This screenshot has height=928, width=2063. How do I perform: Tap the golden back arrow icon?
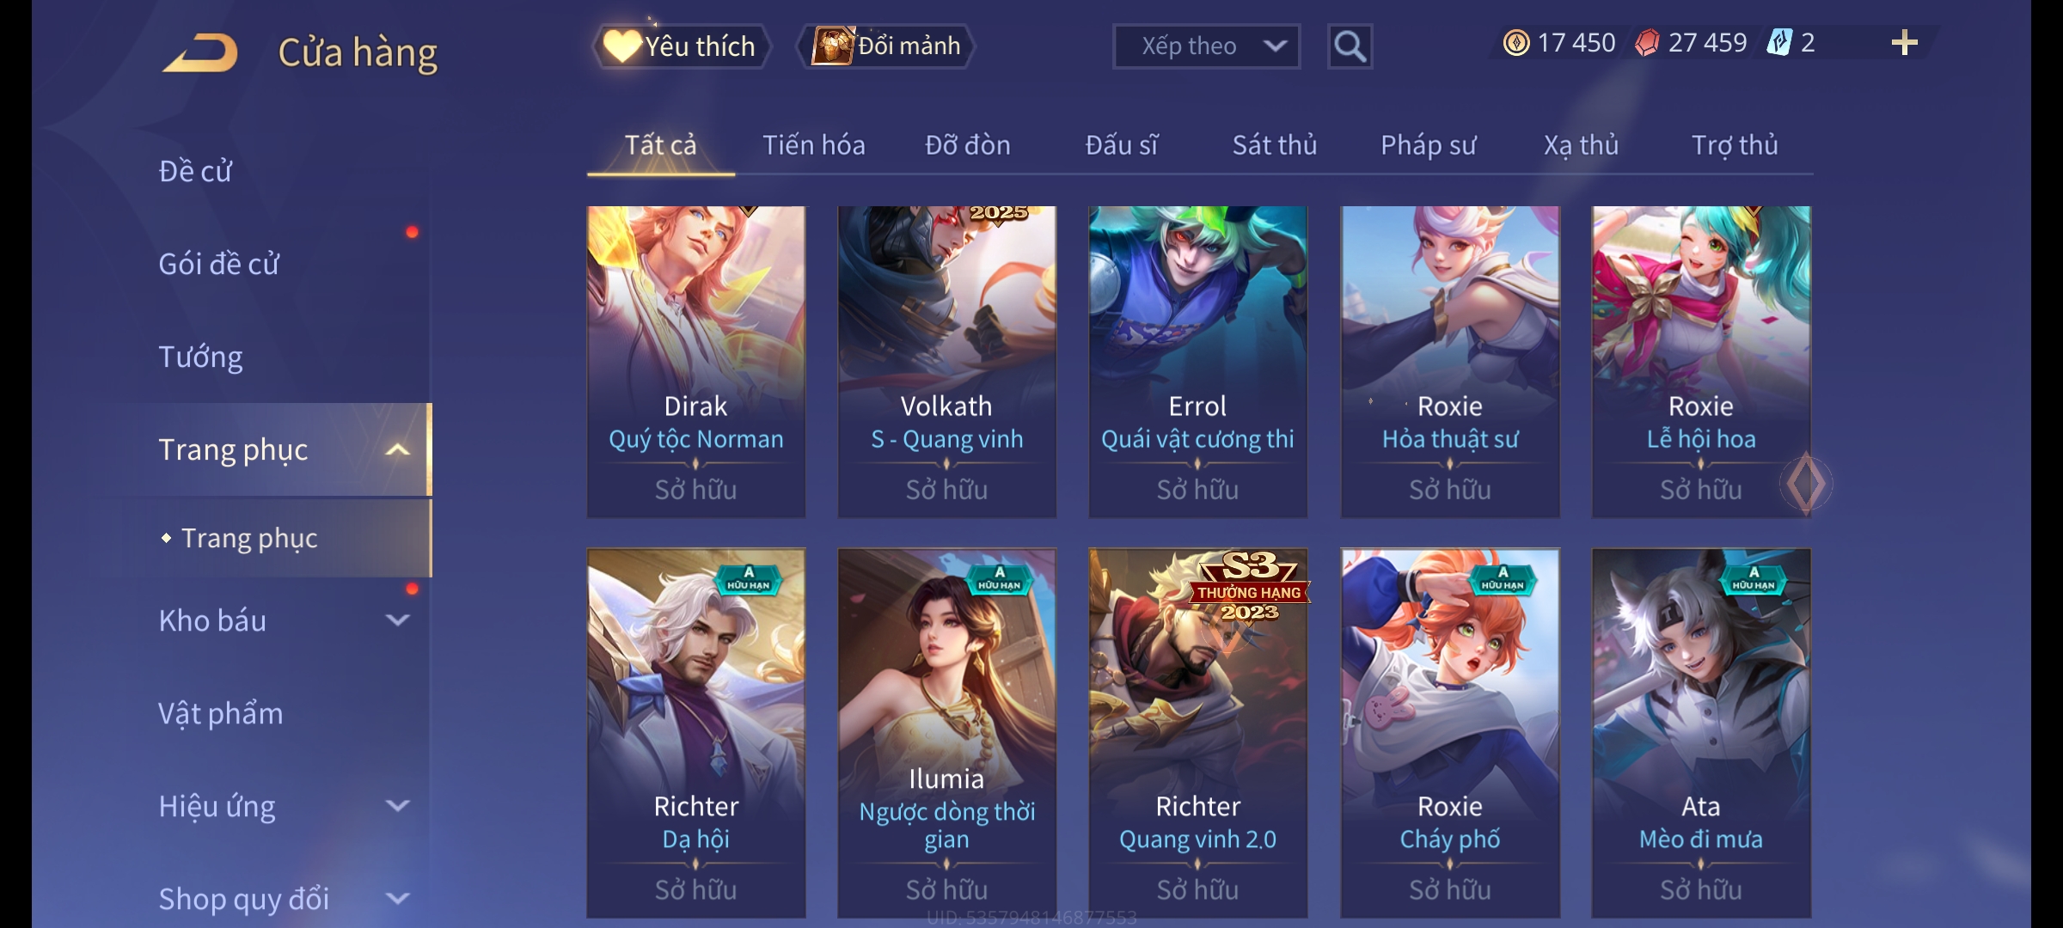tap(200, 52)
